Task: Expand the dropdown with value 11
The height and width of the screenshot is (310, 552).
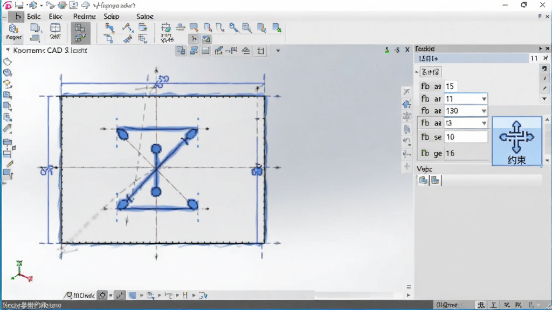Action: click(484, 99)
